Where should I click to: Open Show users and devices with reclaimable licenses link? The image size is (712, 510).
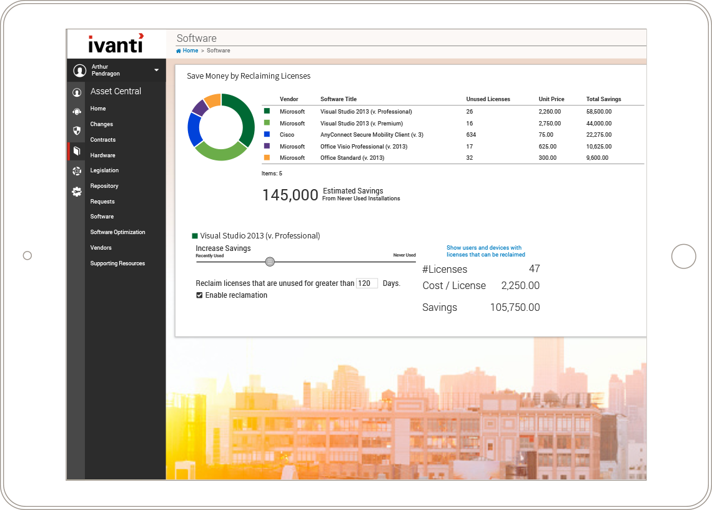[485, 252]
